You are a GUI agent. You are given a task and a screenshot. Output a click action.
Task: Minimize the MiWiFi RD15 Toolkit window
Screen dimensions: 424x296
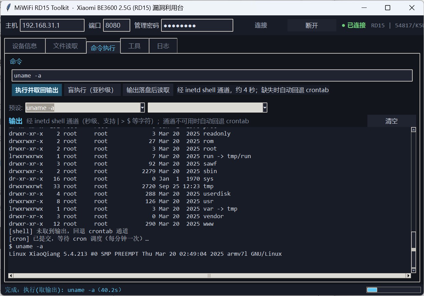364,8
